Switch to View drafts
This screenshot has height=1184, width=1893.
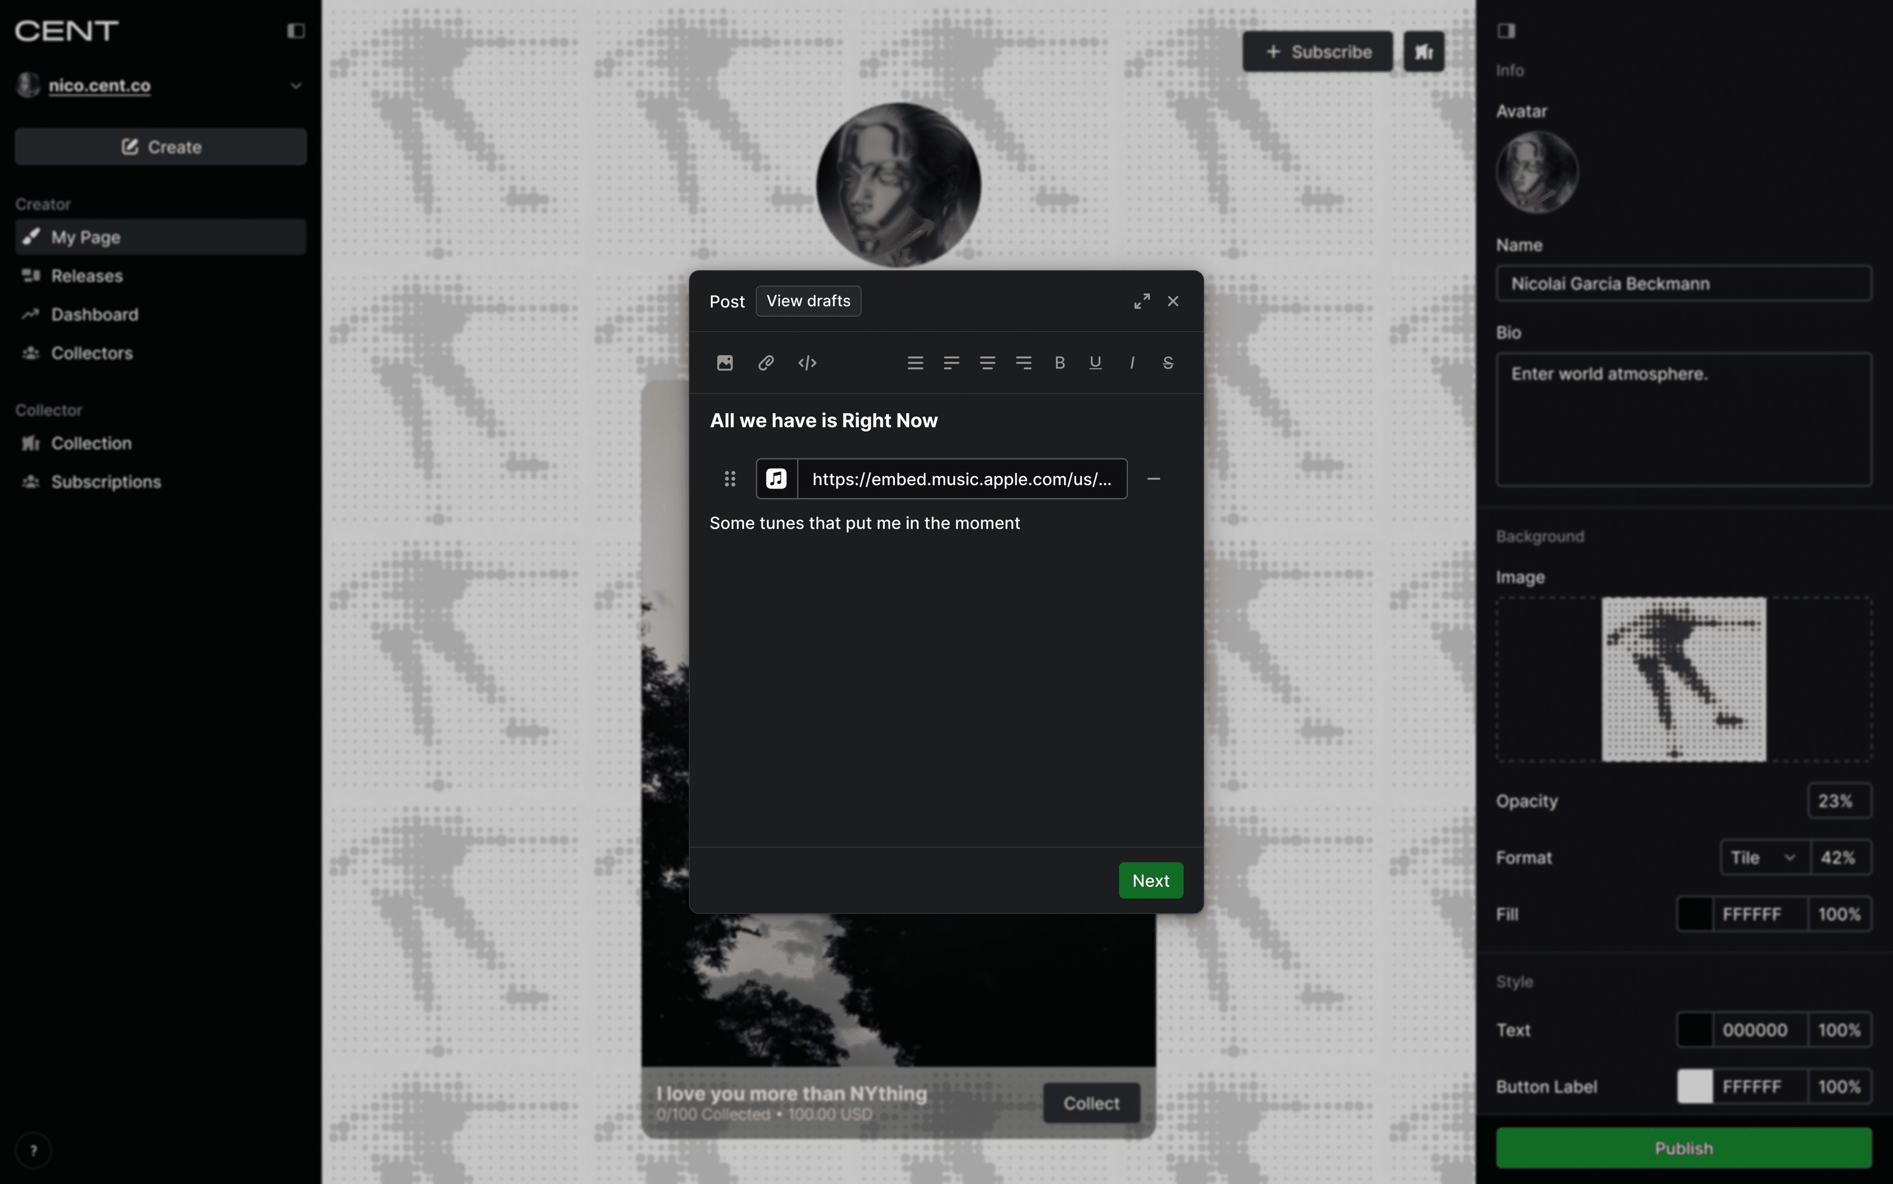808,301
